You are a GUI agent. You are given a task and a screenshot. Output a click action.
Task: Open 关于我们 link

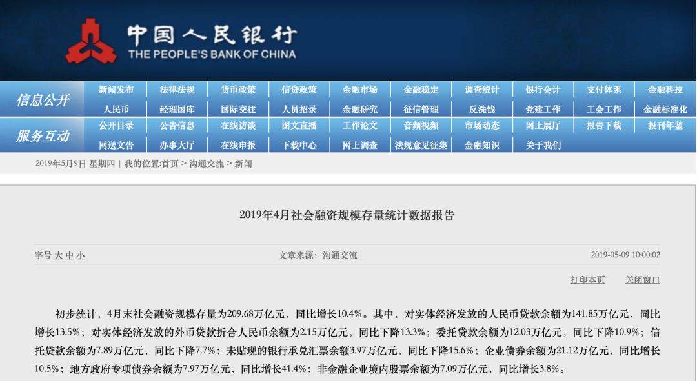point(543,145)
